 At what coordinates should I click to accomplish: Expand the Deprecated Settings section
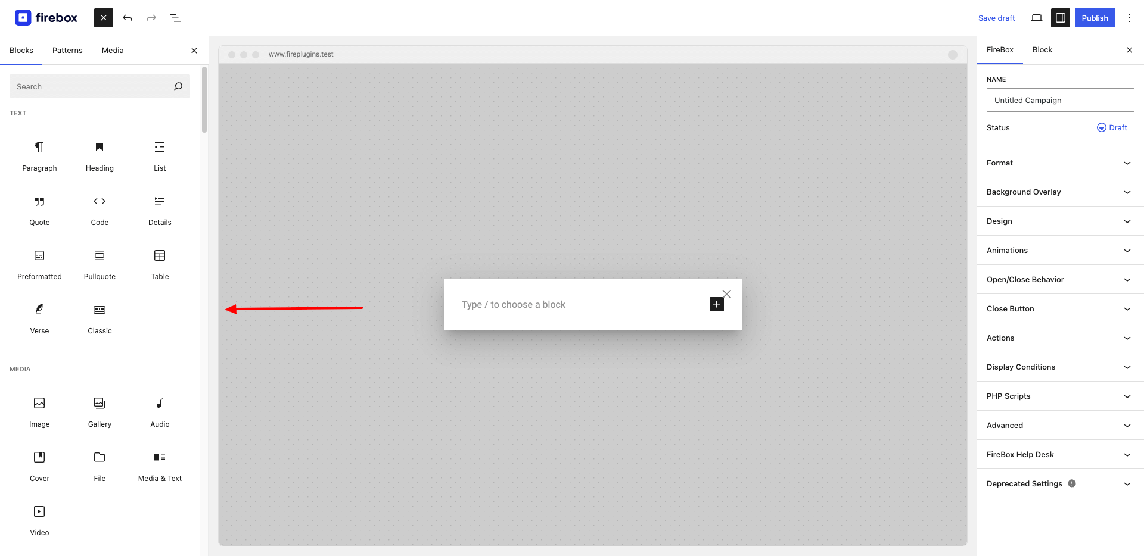[1060, 484]
